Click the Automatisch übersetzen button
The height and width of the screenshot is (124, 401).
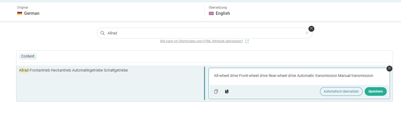341,91
